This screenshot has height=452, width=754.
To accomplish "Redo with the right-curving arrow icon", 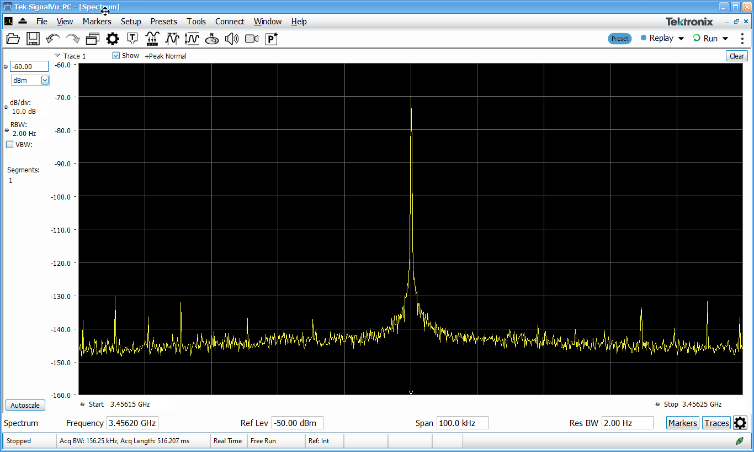I will pyautogui.click(x=72, y=39).
